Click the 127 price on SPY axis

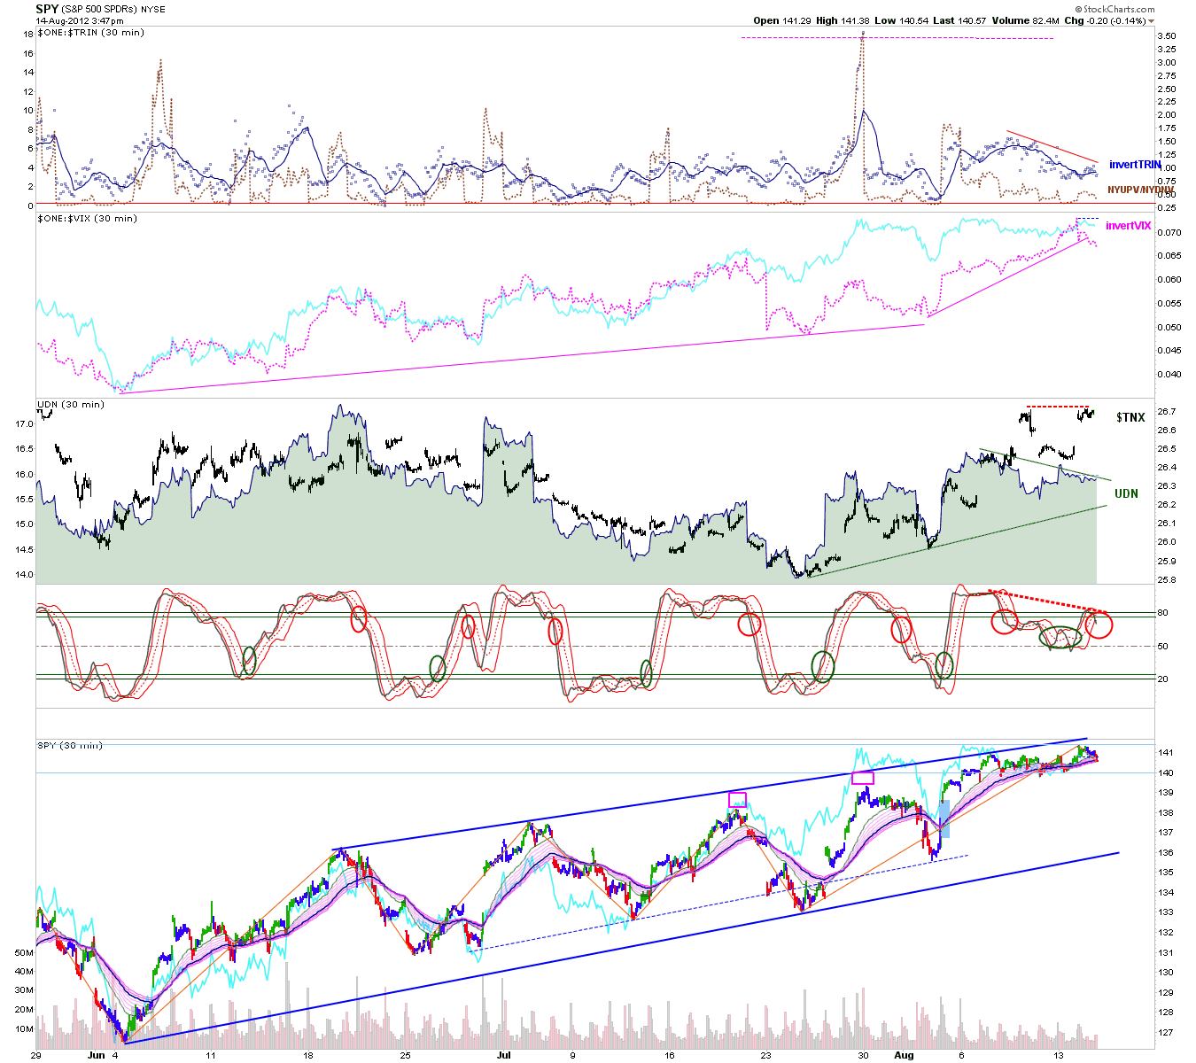coord(1166,1032)
